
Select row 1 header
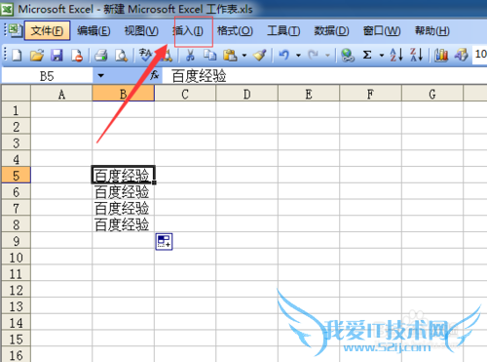click(16, 110)
